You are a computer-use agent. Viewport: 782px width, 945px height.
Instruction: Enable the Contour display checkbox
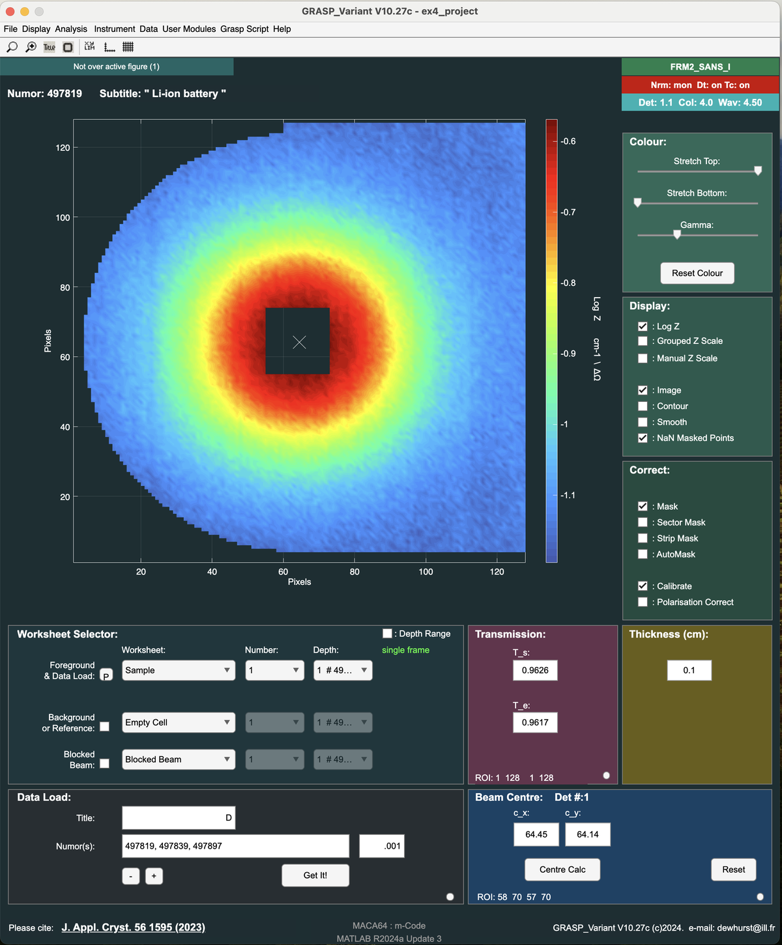click(643, 406)
